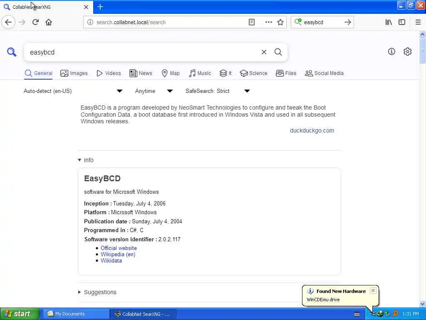Click the scrollbar up arrow

click(422, 34)
